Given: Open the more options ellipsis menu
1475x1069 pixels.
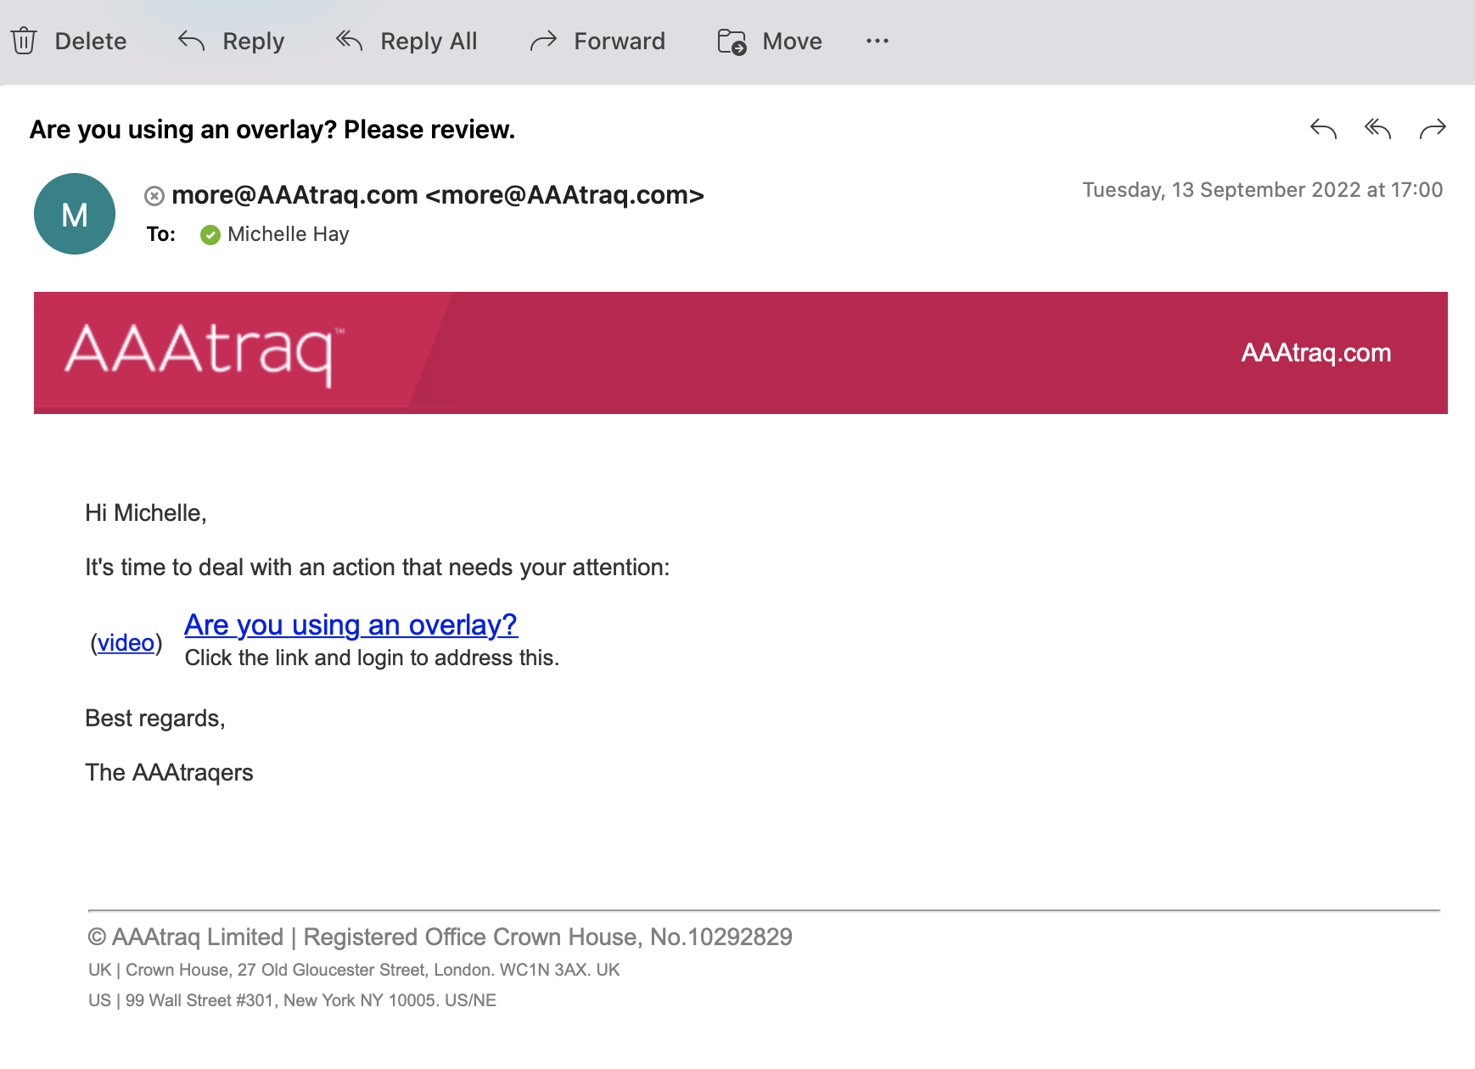Looking at the screenshot, I should tap(878, 41).
